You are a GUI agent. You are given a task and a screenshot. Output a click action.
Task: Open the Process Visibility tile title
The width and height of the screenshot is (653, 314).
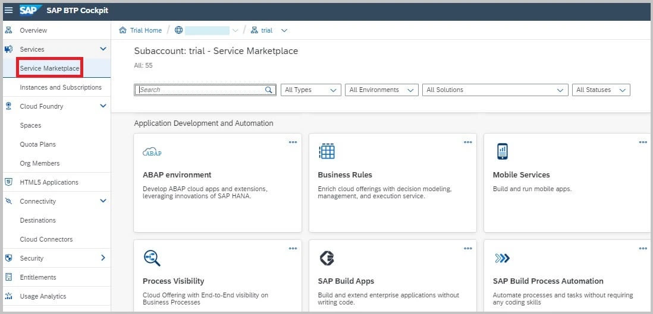(x=173, y=281)
